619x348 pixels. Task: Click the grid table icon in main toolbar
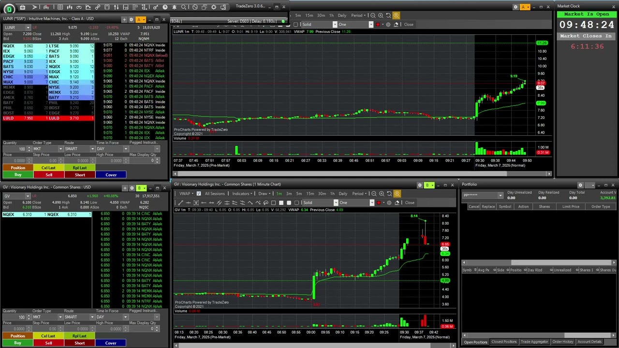coord(60,7)
